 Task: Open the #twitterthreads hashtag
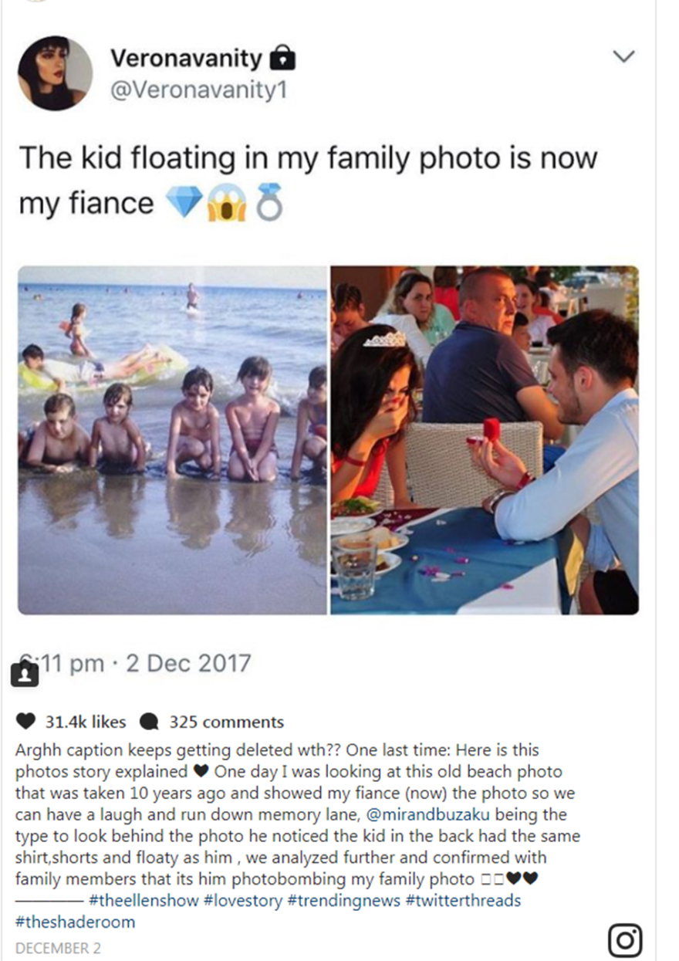[463, 900]
